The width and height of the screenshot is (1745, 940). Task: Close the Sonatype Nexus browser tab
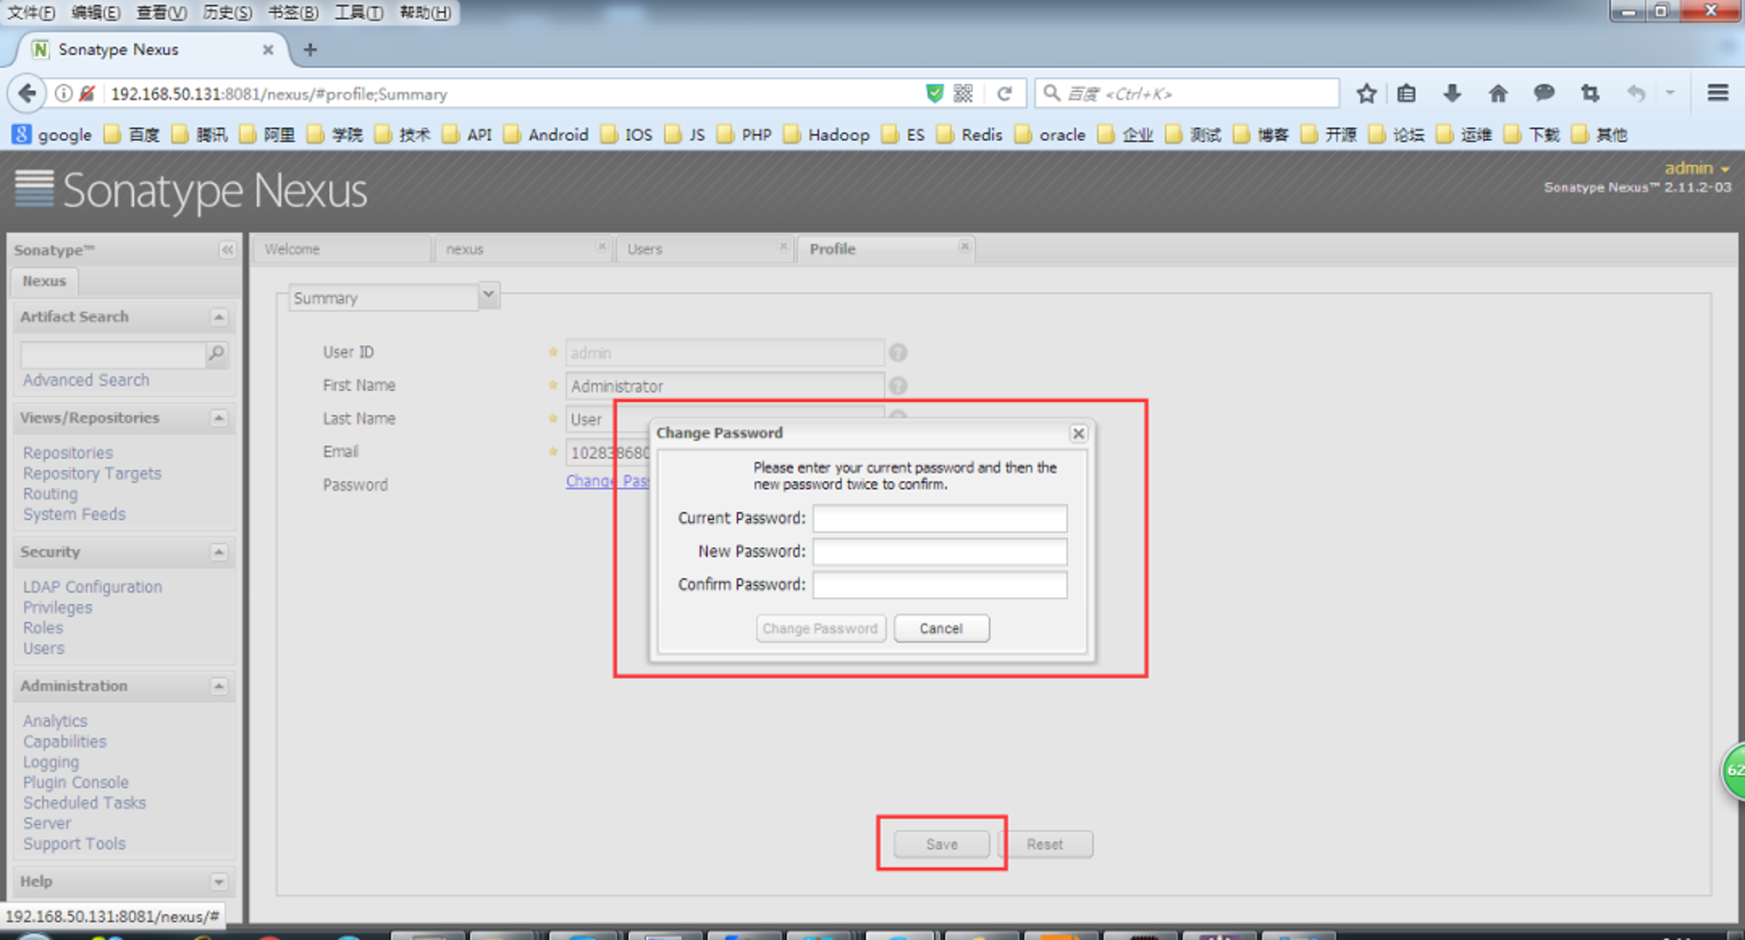pyautogui.click(x=268, y=50)
